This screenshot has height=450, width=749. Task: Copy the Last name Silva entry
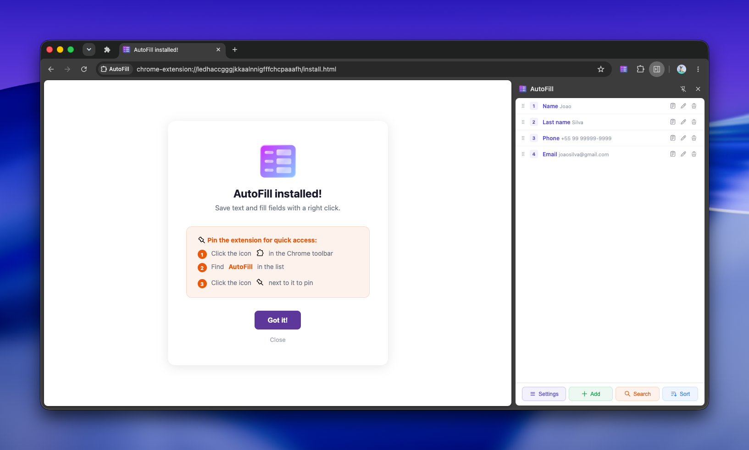(x=672, y=122)
